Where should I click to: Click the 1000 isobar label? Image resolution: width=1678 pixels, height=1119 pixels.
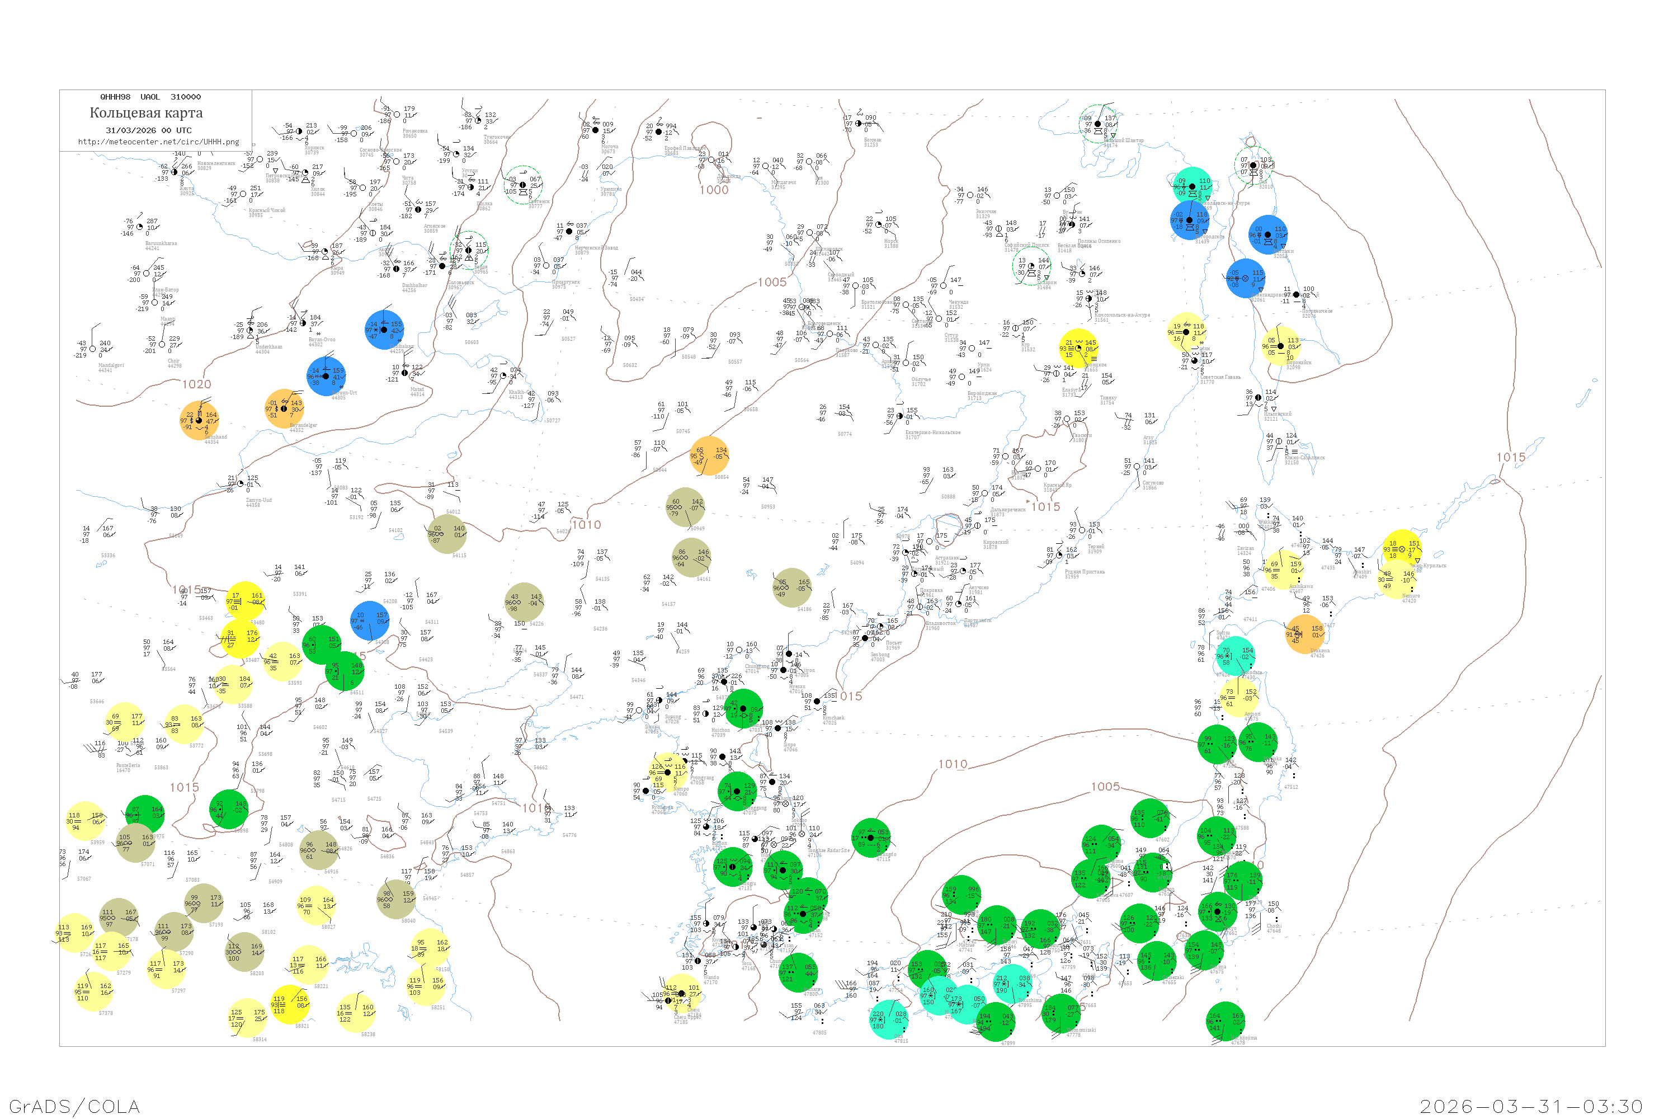pos(714,190)
